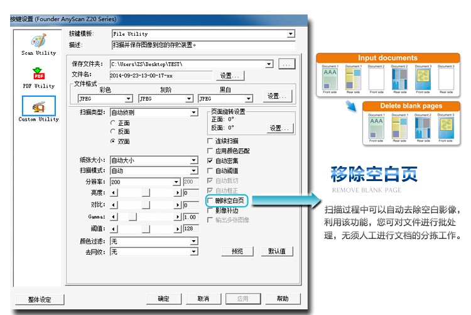Click the brightness slider thumb
Screen dimensions: 471x315
click(x=146, y=193)
